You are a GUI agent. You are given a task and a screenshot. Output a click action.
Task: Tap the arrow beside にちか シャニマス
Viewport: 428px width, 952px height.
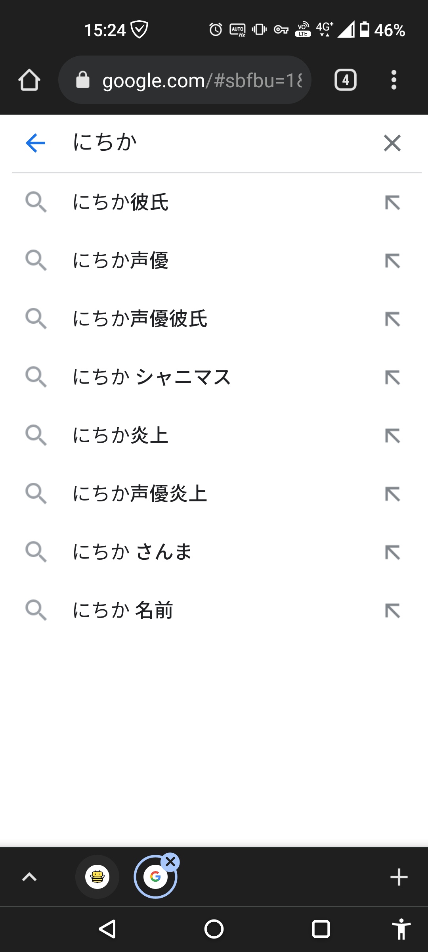click(392, 377)
